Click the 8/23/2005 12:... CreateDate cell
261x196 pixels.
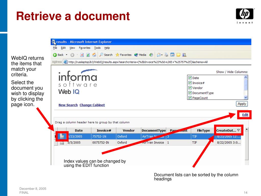pos(229,137)
